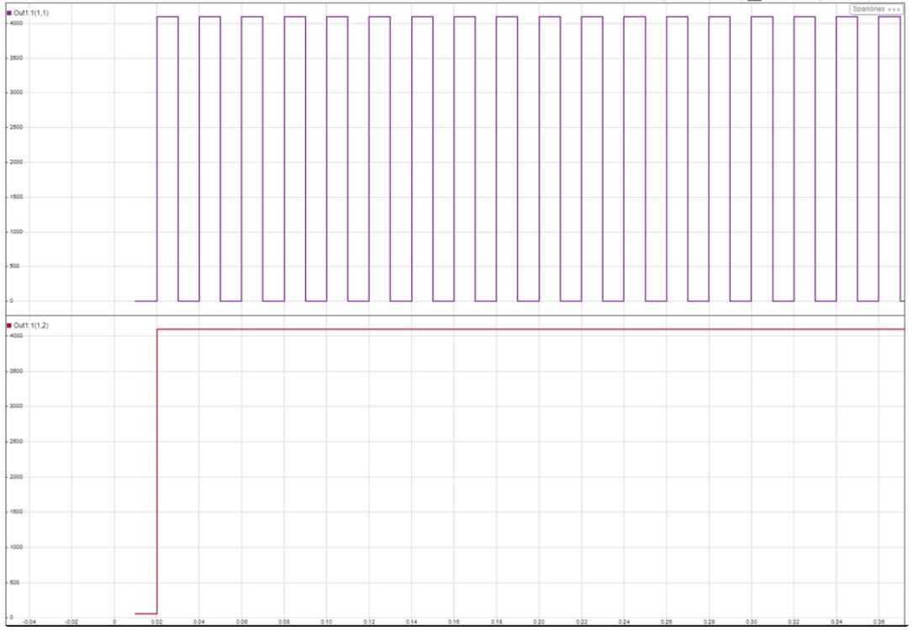913x631 pixels.
Task: Click the 4000 y-axis label in the upper plot
Action: (x=15, y=23)
